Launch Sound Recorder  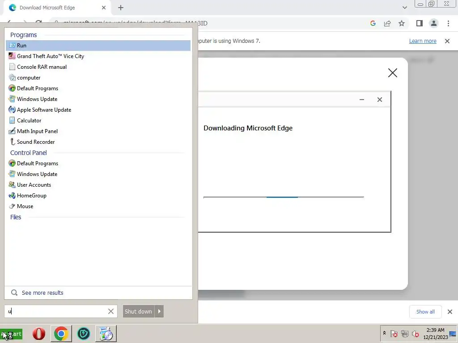(x=98, y=142)
